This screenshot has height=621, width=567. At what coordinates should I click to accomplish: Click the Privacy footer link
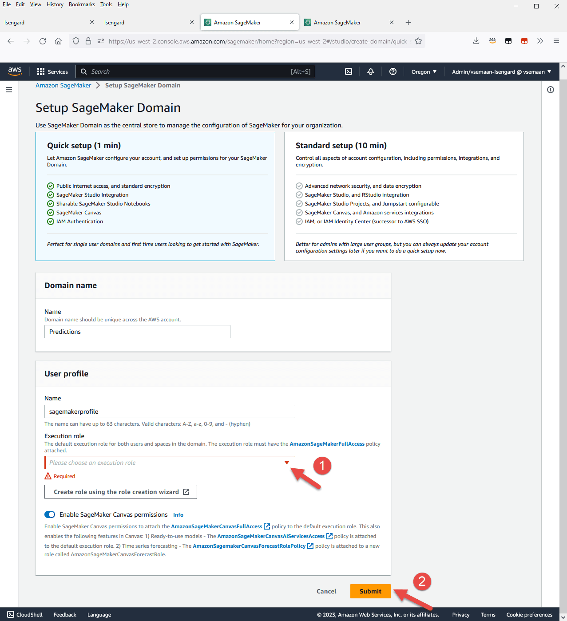[461, 615]
